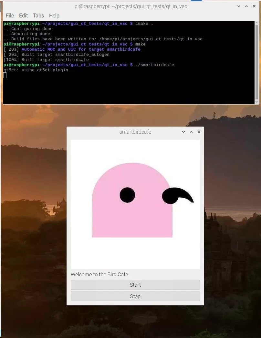261x338 pixels.
Task: Click the Start button in smartbirdcafe
Action: pyautogui.click(x=135, y=285)
